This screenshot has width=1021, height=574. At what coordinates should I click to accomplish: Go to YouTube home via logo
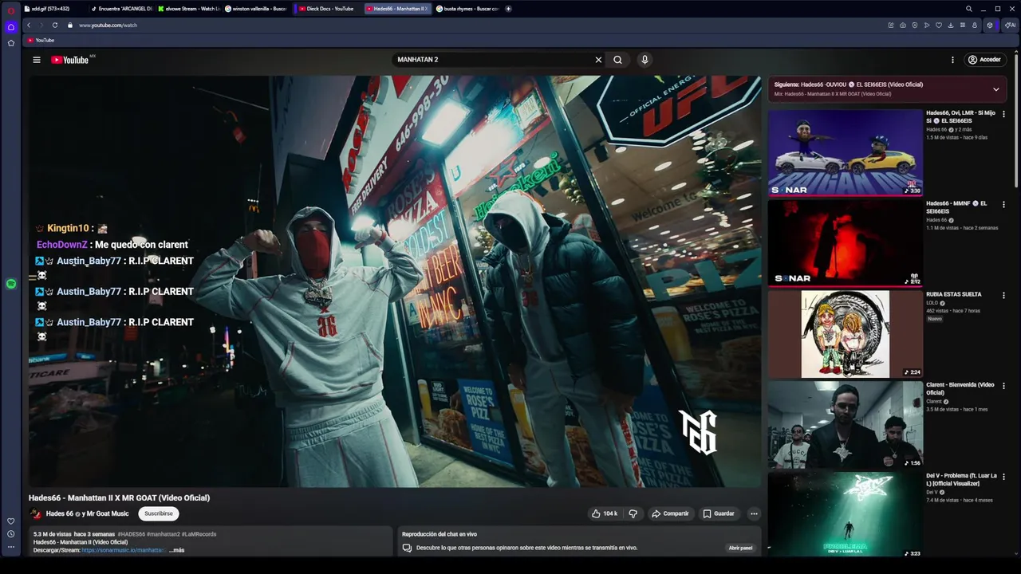[70, 60]
